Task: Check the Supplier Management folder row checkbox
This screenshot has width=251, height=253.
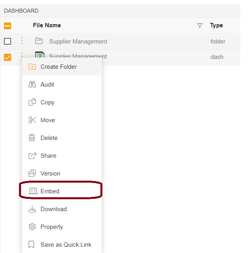Action: [8, 41]
